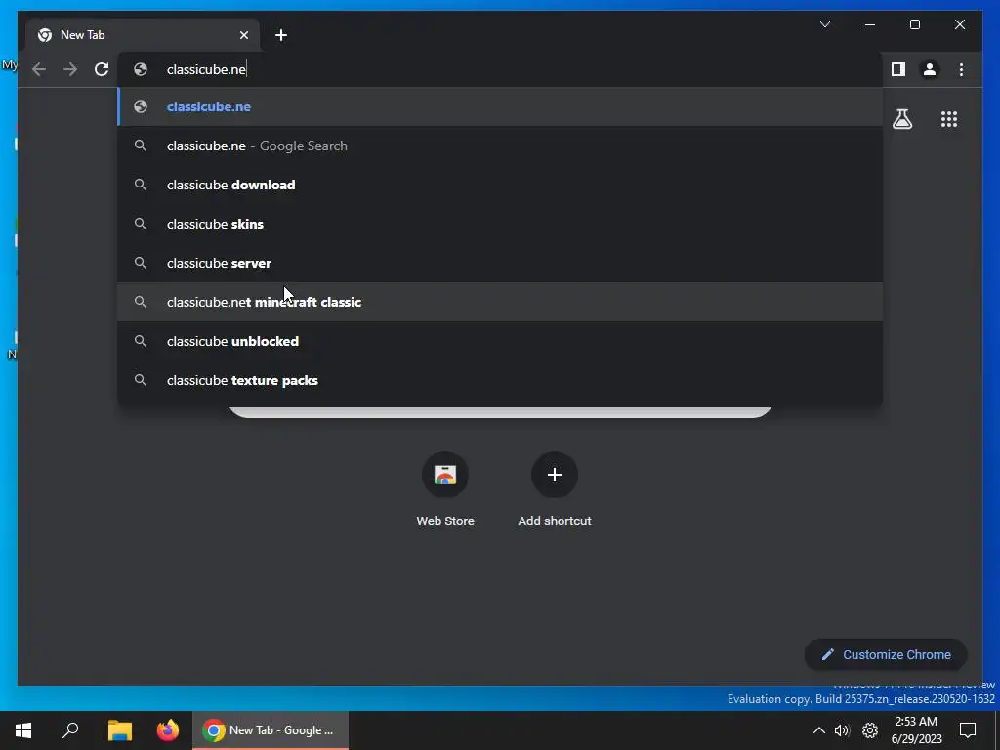
Task: Open Chrome three-dot menu
Action: [x=961, y=69]
